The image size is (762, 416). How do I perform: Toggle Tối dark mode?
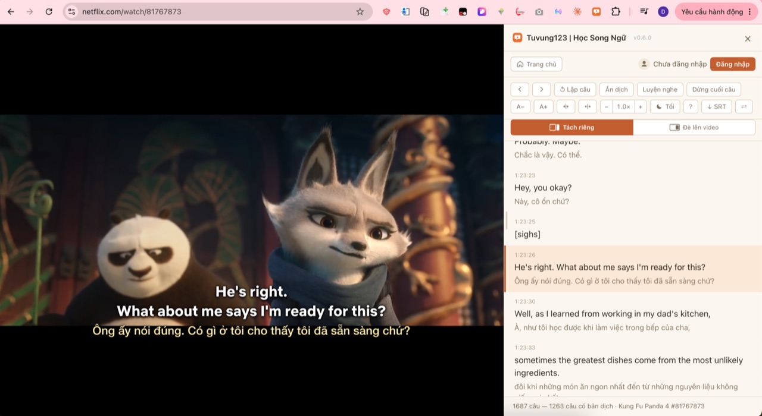(x=665, y=106)
